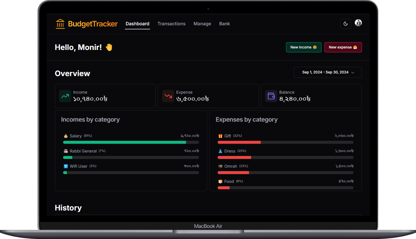
Task: Click the Wifi User progress bar
Action: point(131,173)
